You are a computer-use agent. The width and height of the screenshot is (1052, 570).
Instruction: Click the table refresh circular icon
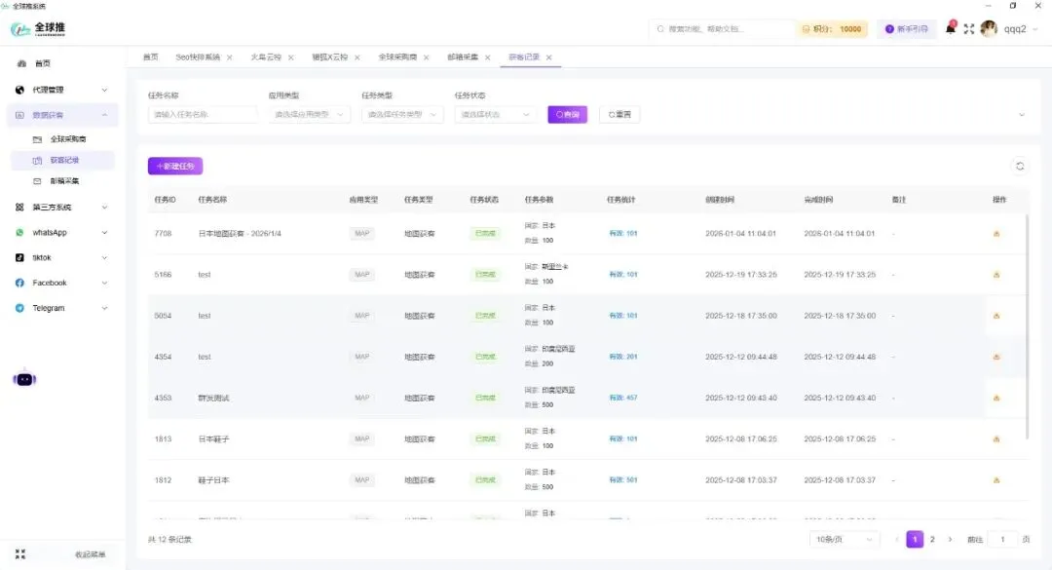pos(1020,166)
